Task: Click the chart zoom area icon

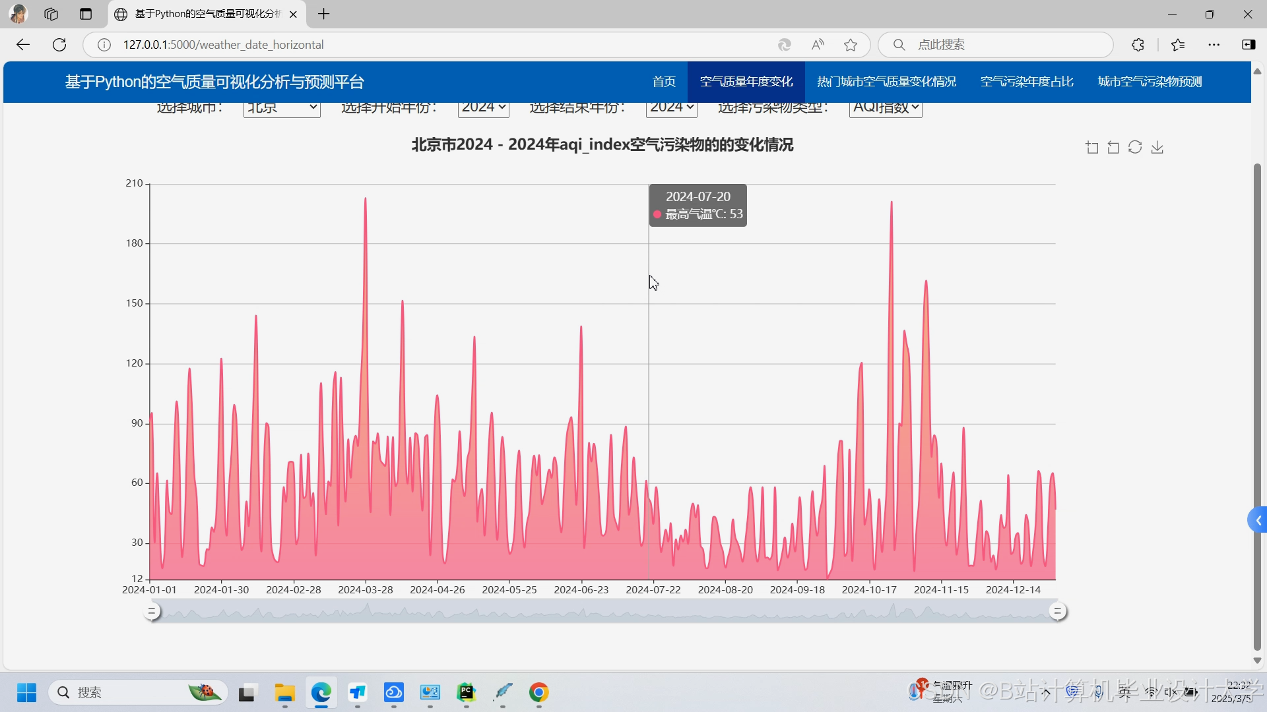Action: [x=1092, y=148]
